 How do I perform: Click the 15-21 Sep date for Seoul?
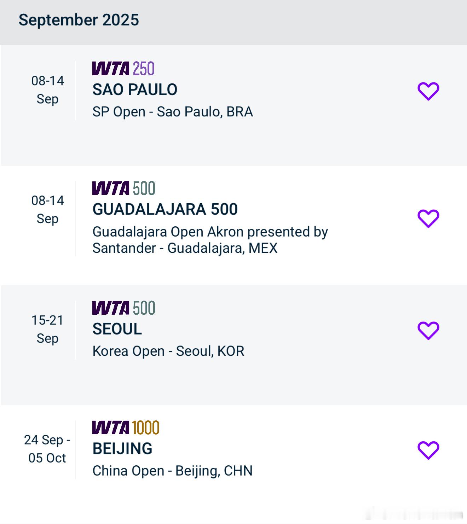[47, 329]
